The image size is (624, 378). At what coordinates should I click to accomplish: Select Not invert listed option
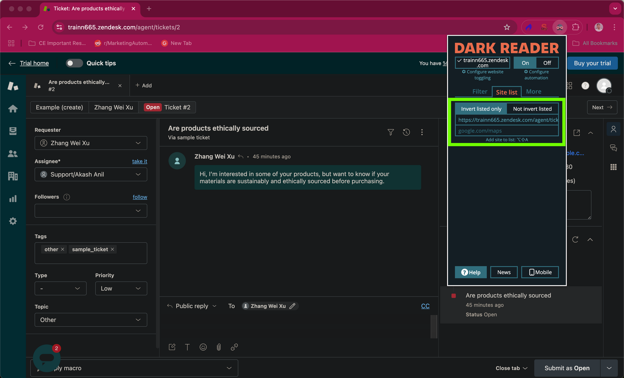532,109
